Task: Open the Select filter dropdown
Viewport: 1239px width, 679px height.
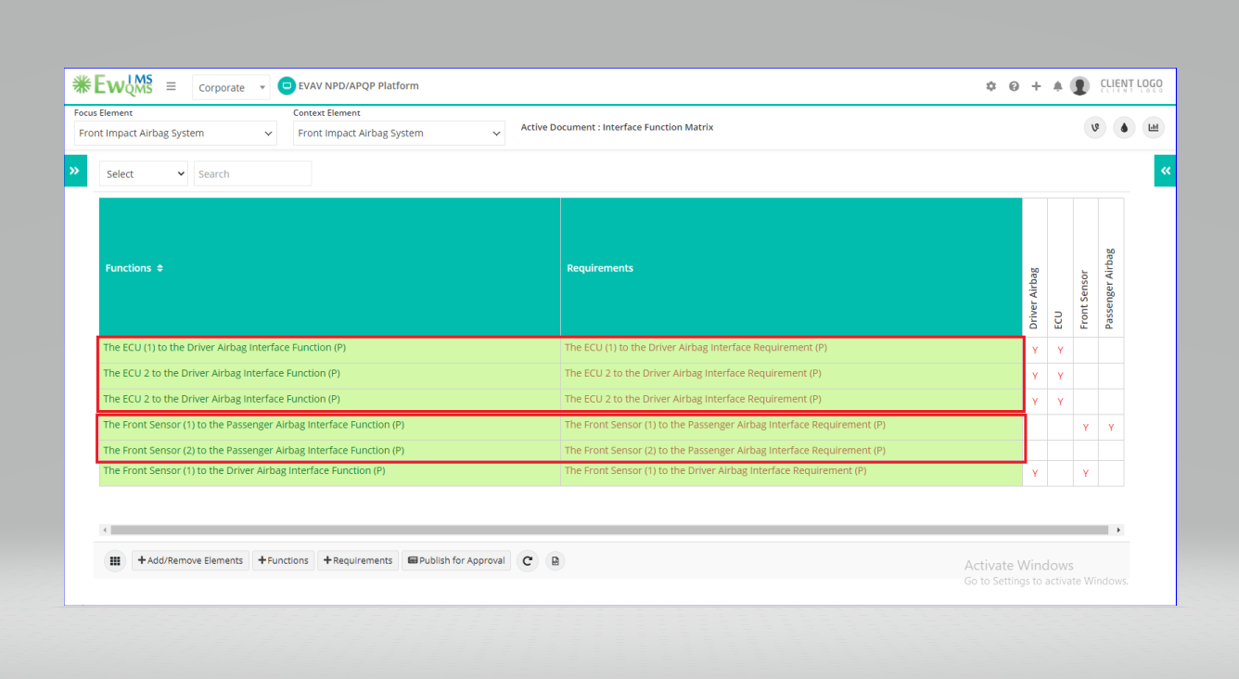Action: click(x=144, y=173)
